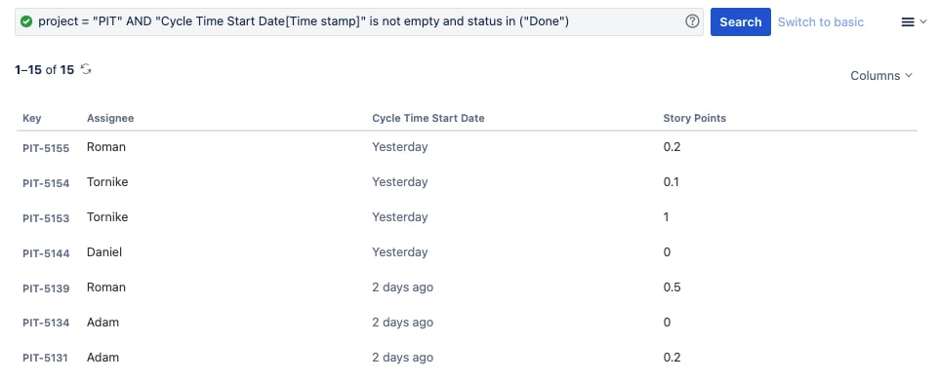Image resolution: width=939 pixels, height=382 pixels.
Task: Click the green JQL valid checkmark icon
Action: tap(26, 22)
